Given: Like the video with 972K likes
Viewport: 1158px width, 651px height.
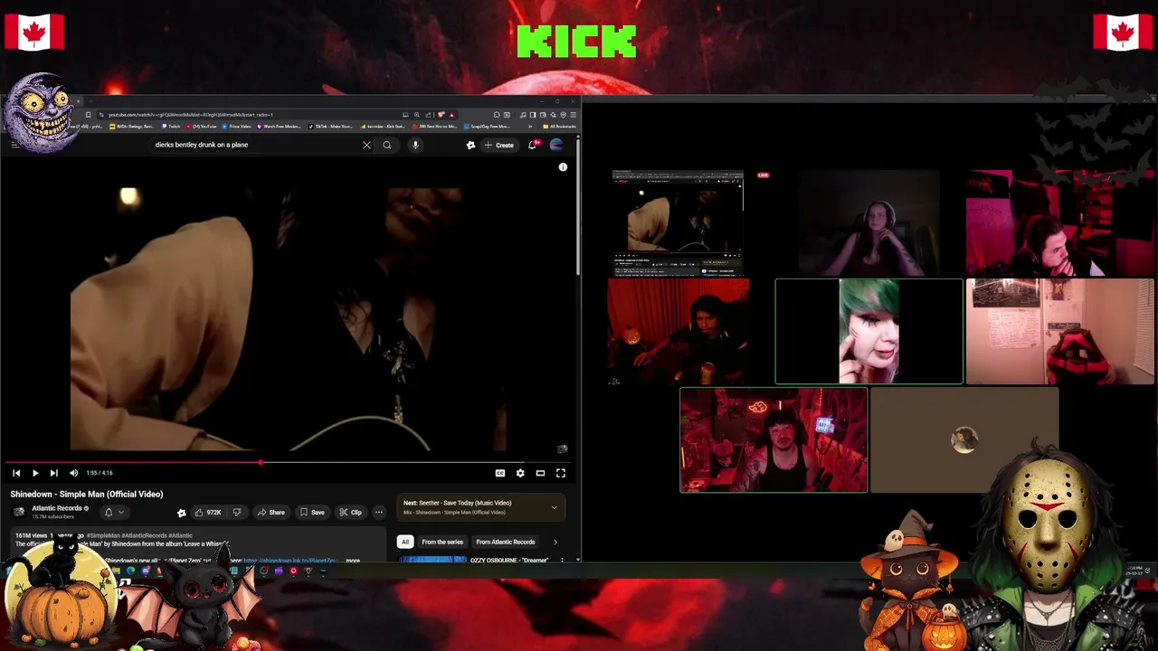Looking at the screenshot, I should 208,513.
